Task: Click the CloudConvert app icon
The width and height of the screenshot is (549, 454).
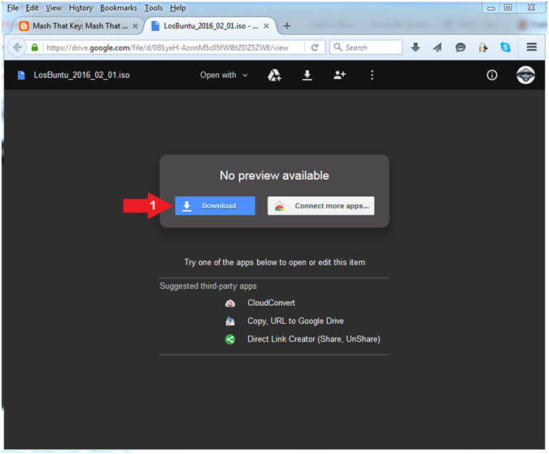Action: pos(230,303)
